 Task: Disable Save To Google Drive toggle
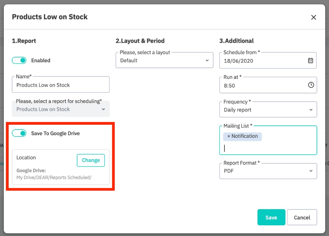click(19, 133)
